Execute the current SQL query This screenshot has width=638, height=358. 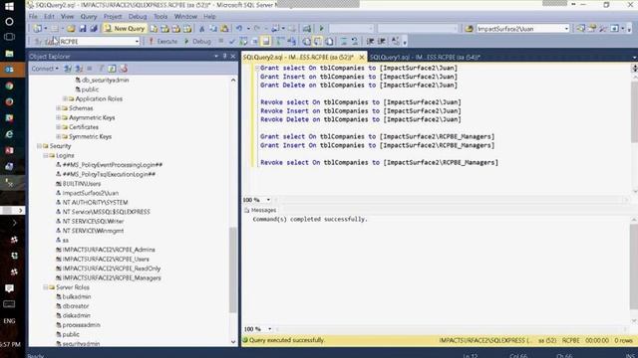pyautogui.click(x=163, y=42)
